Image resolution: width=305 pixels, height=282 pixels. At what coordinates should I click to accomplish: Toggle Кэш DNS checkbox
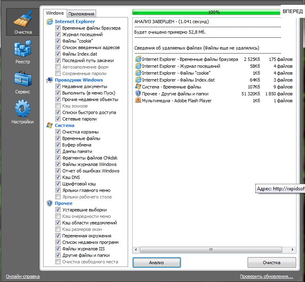58,177
